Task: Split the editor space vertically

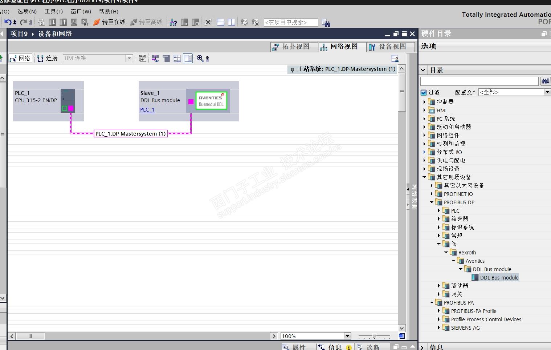Action: 232,22
